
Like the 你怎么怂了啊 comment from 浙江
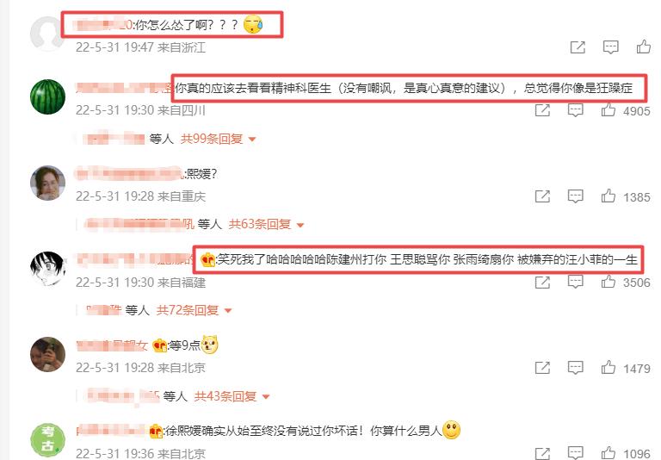[643, 47]
